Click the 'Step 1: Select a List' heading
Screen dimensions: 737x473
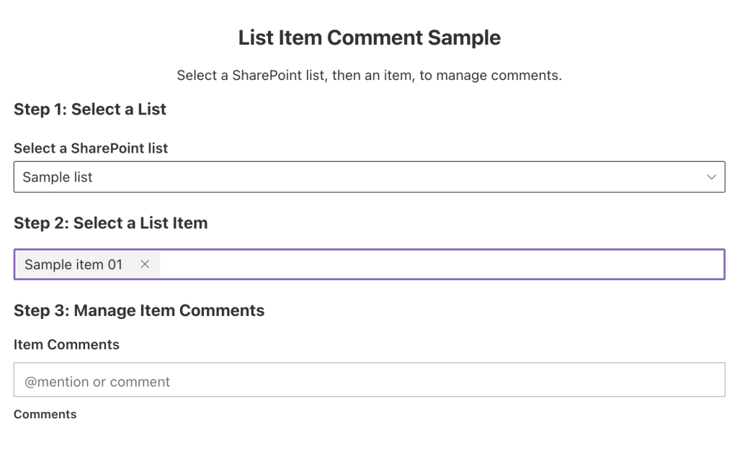[x=90, y=109]
